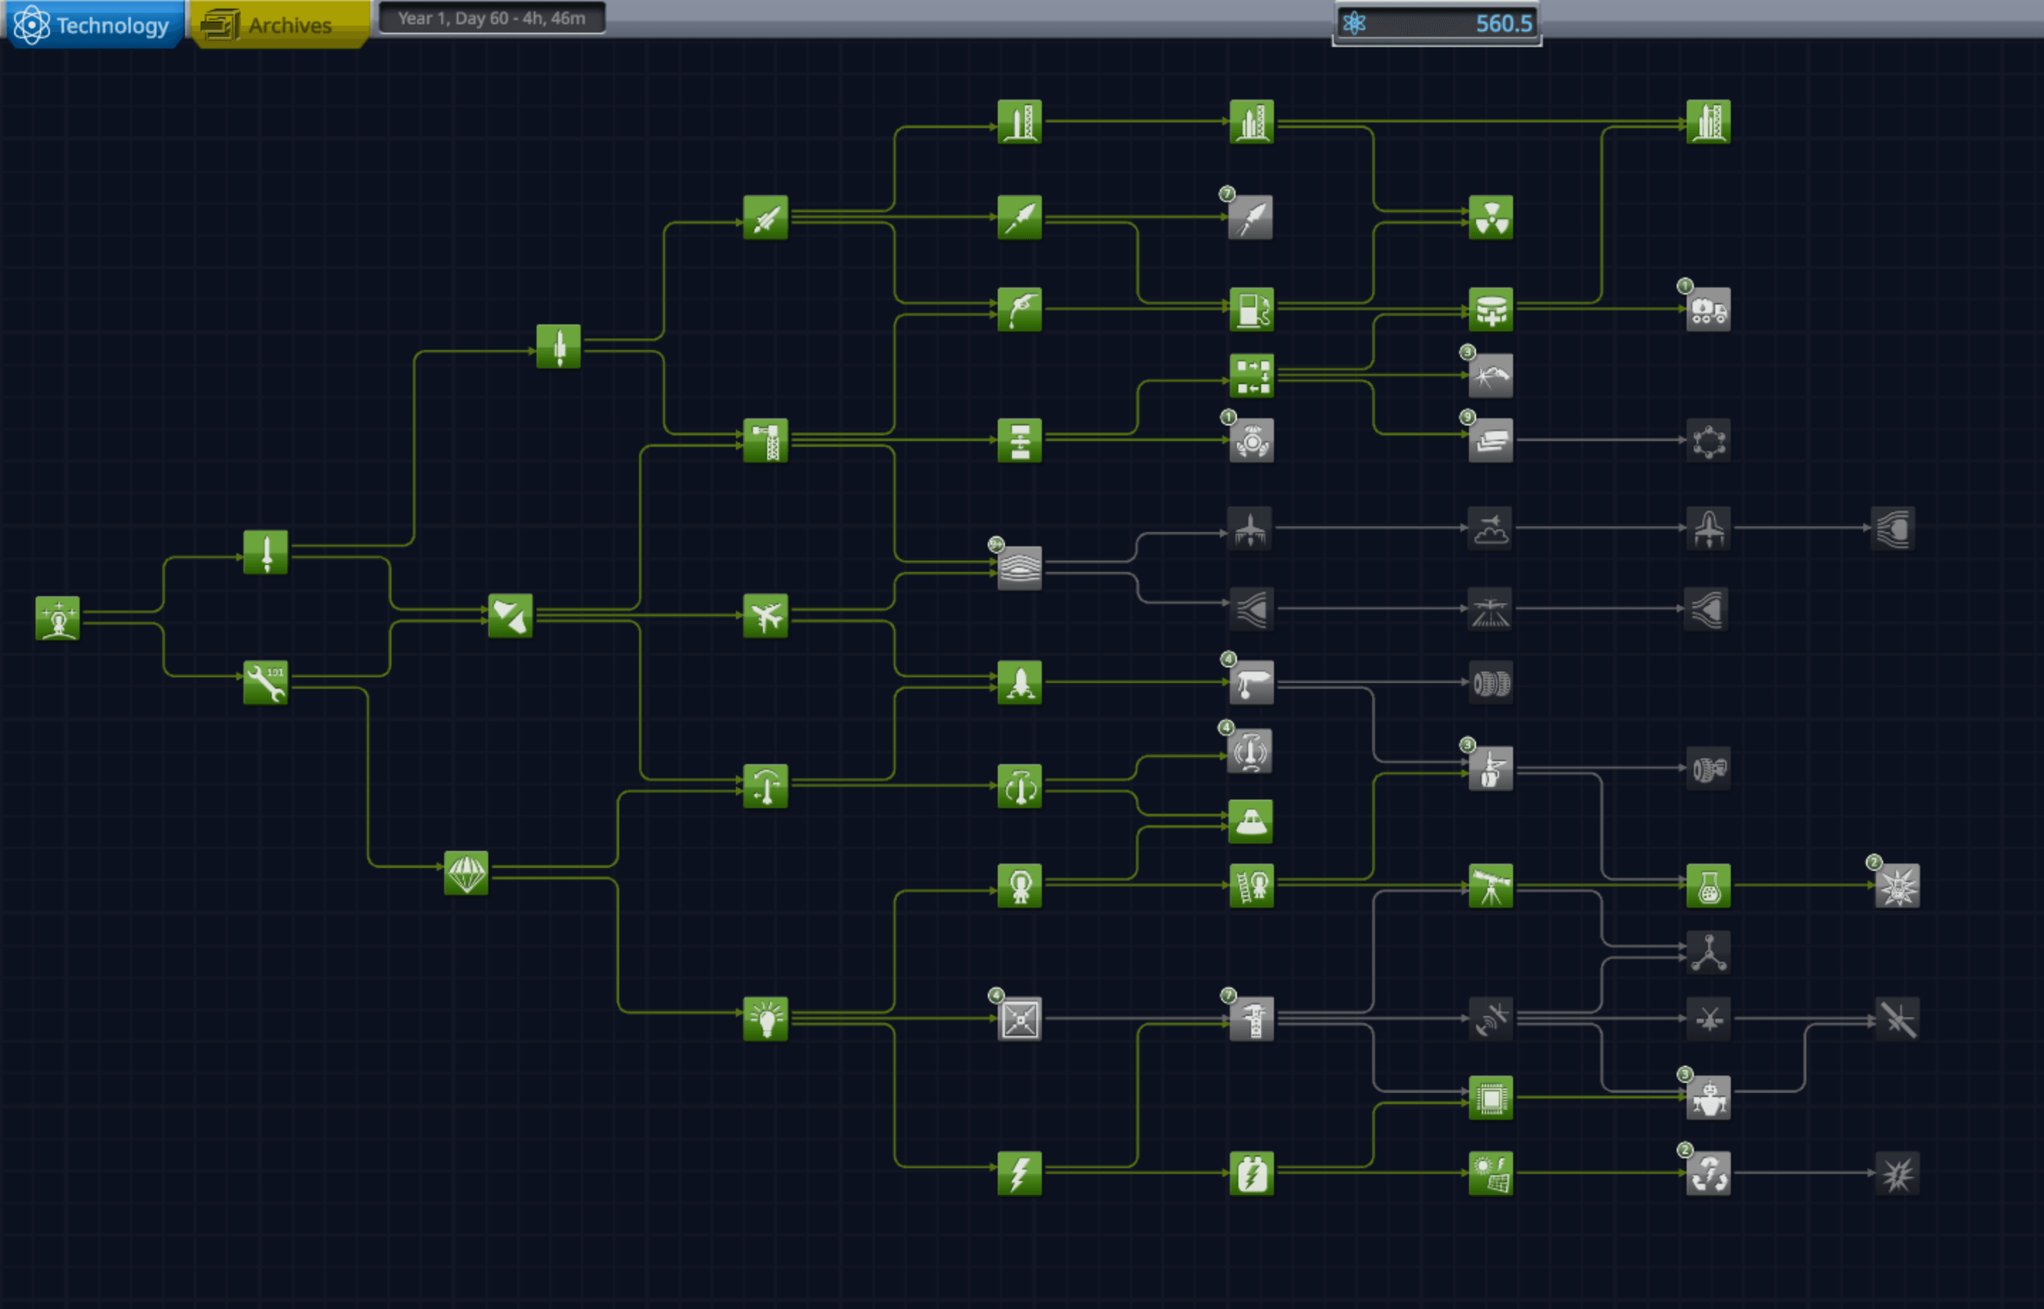The width and height of the screenshot is (2044, 1309).
Task: Select the locked Experimental Science starburst node
Action: tap(1897, 886)
